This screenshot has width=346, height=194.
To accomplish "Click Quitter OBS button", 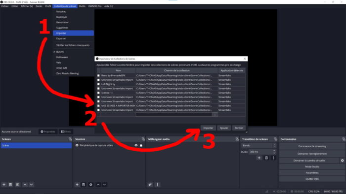I will [312, 179].
